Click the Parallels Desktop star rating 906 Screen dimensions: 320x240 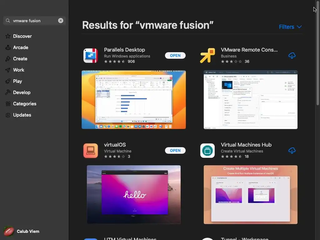[x=119, y=62]
